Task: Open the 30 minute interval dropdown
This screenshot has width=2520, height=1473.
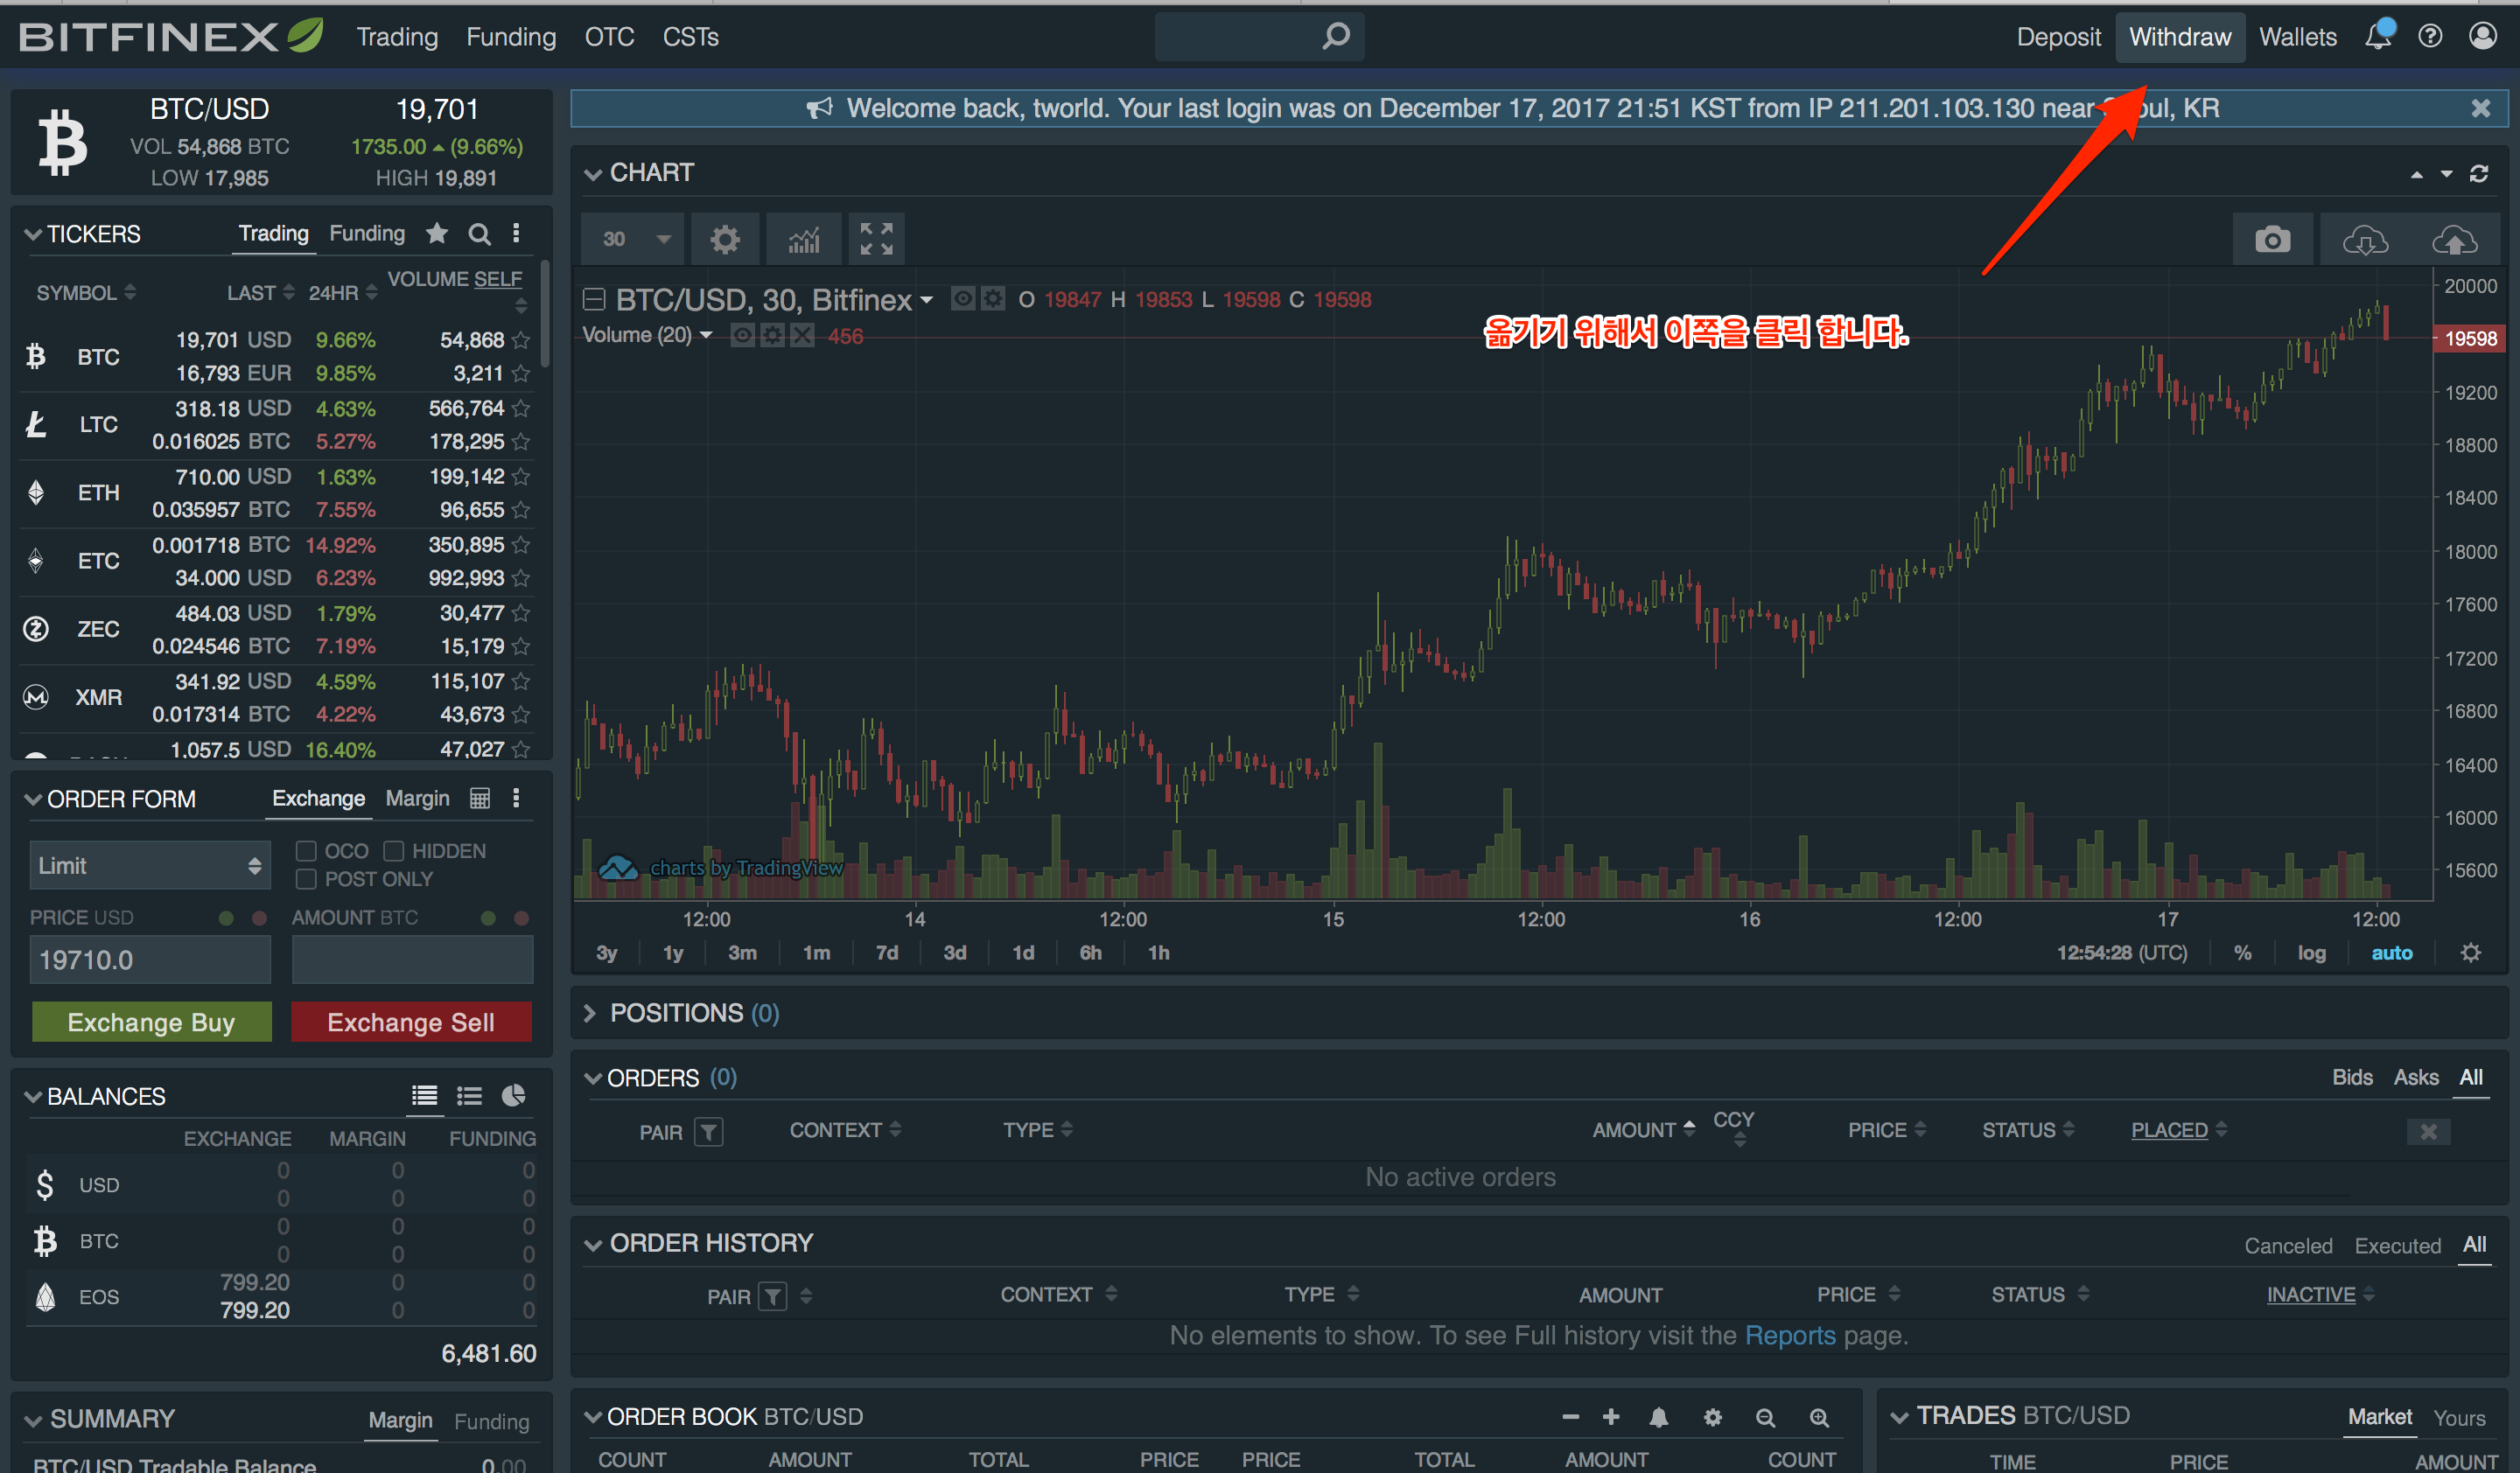Action: pyautogui.click(x=633, y=240)
